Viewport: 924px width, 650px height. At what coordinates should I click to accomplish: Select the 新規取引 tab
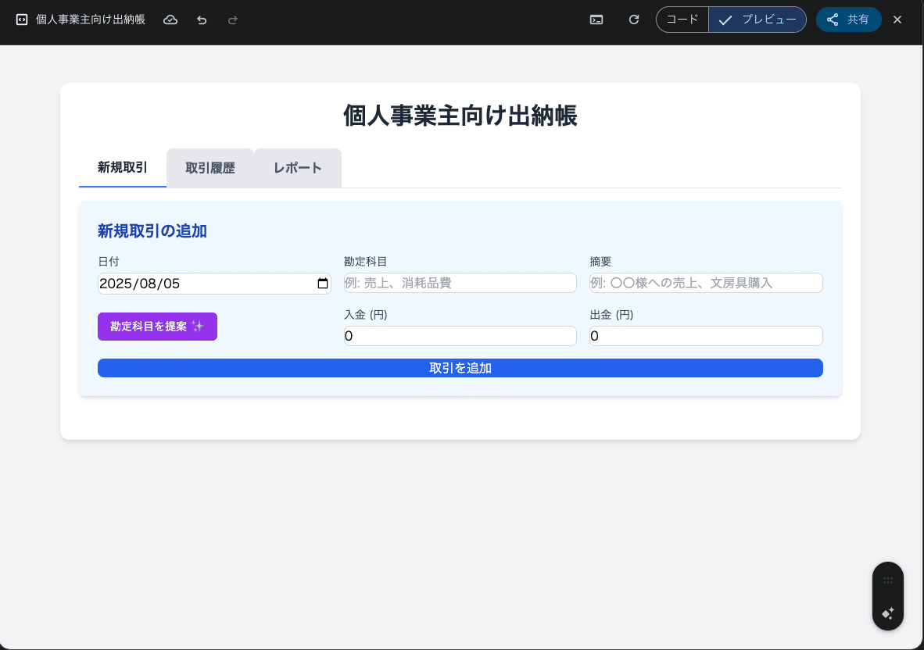123,168
